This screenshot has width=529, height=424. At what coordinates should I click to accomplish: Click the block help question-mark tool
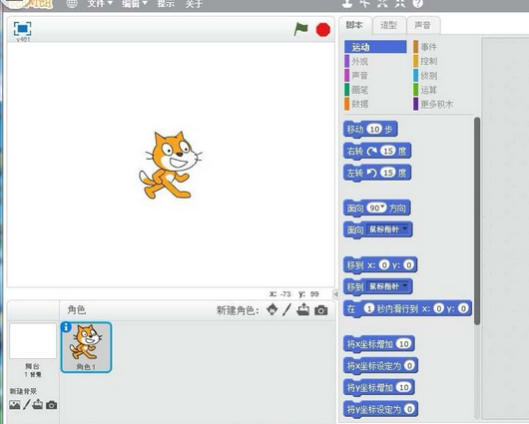pyautogui.click(x=417, y=4)
